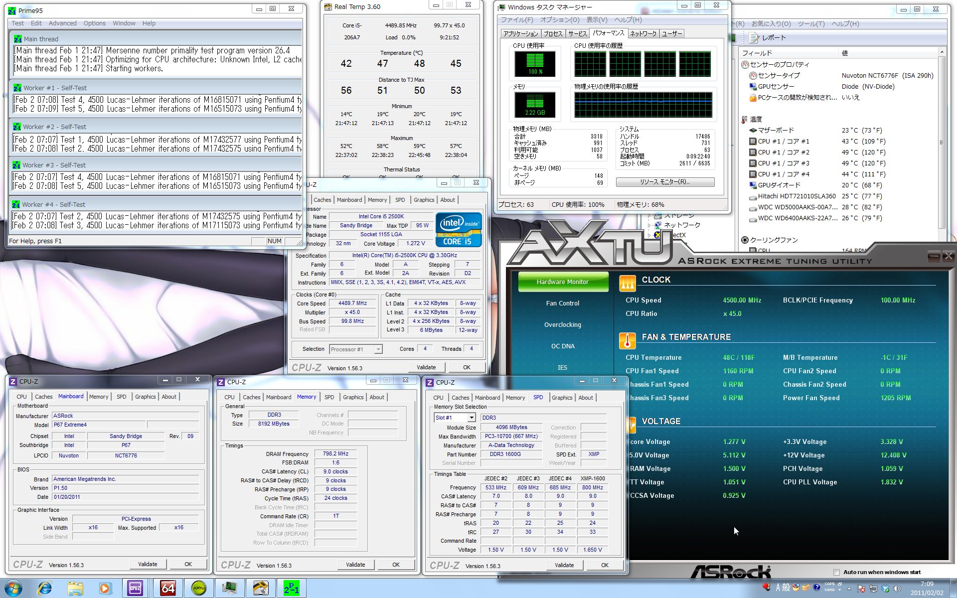Viewport: 957px width, 598px height.
Task: Click AXTU CLOCK section icon
Action: pyautogui.click(x=628, y=284)
